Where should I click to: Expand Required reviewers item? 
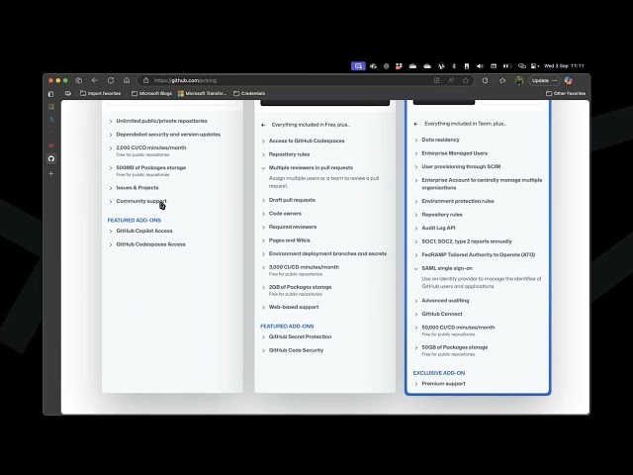pos(289,227)
